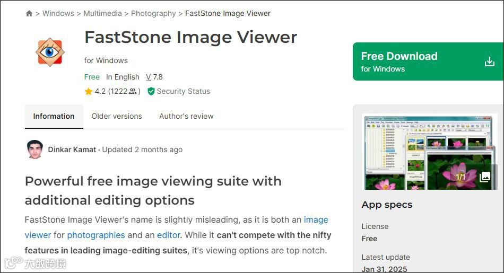Click the 4.2 rating score
This screenshot has width=504, height=273.
100,92
